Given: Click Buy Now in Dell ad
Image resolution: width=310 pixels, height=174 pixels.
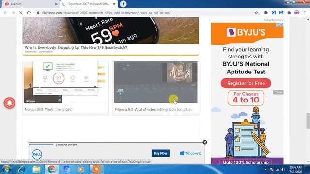Looking at the screenshot, I should pos(160,153).
